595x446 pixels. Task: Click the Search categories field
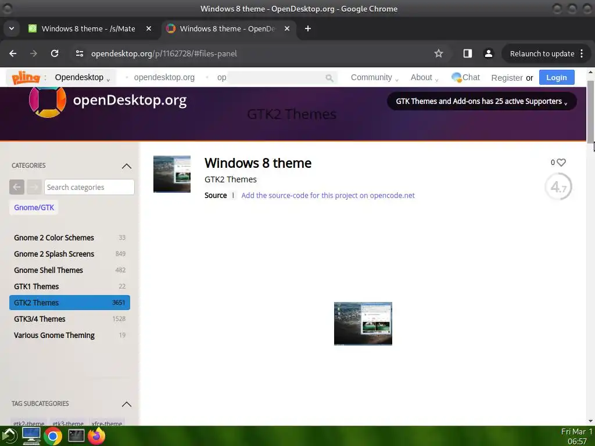tap(89, 187)
